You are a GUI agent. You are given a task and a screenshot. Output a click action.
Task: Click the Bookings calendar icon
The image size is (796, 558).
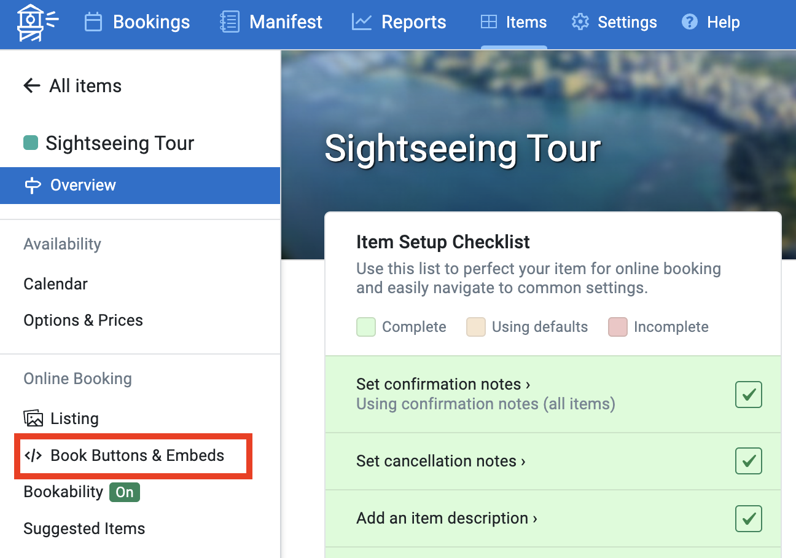click(x=93, y=22)
